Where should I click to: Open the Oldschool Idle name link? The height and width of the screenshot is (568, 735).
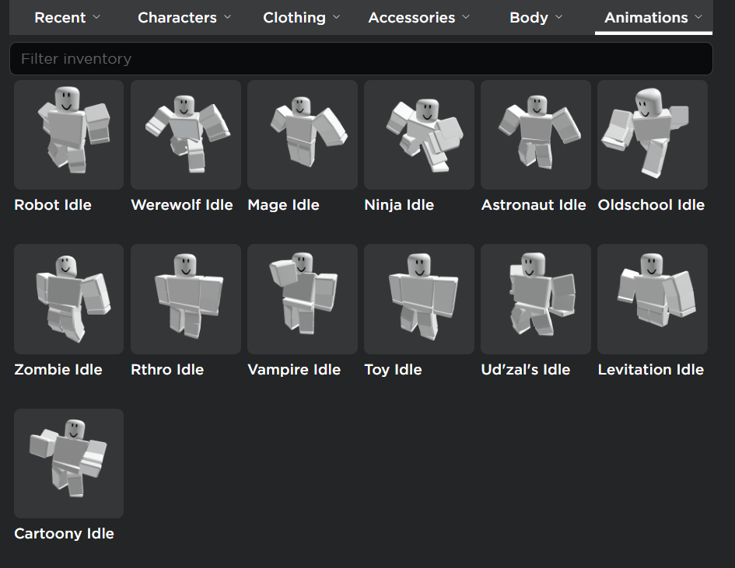pos(651,205)
